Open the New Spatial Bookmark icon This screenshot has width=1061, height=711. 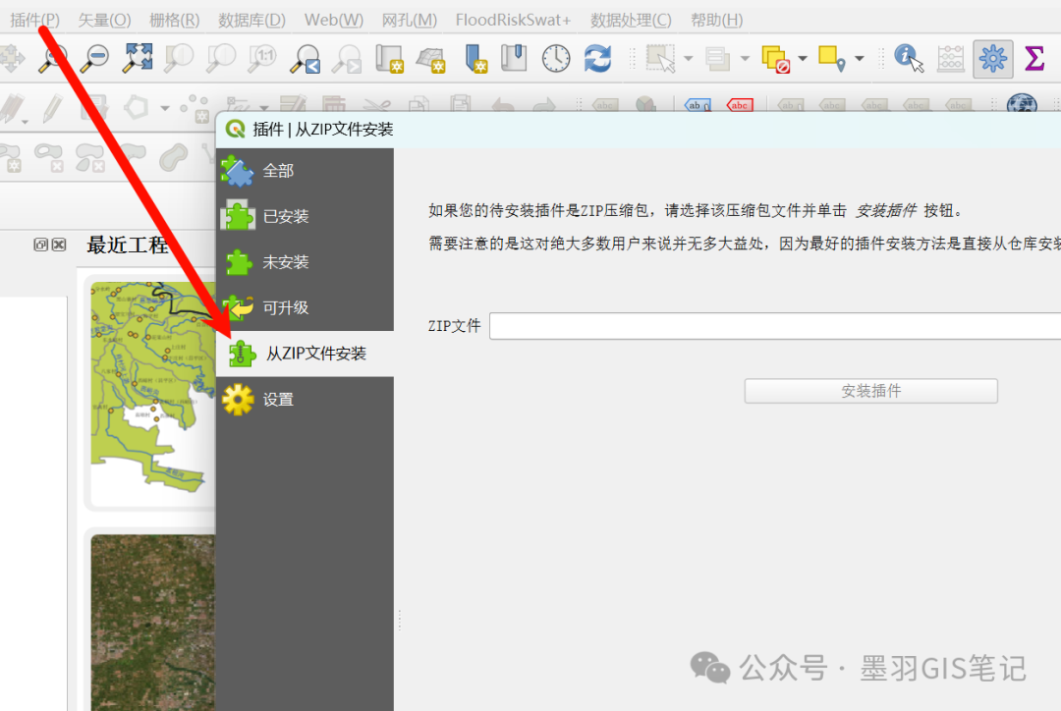475,59
